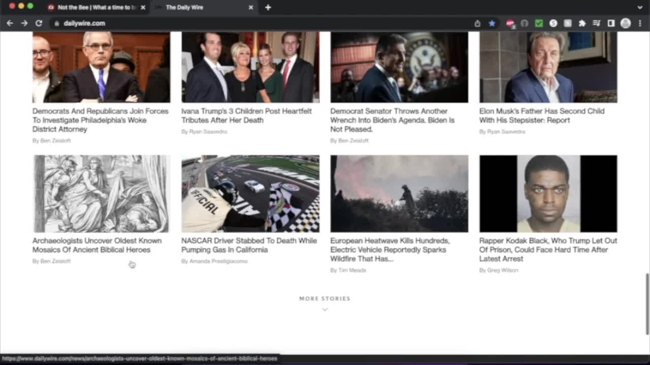Screen dimensions: 650x365
Task: Open Archaeologists Uncover Oldest Known Mosaics article
Action: pyautogui.click(x=97, y=245)
